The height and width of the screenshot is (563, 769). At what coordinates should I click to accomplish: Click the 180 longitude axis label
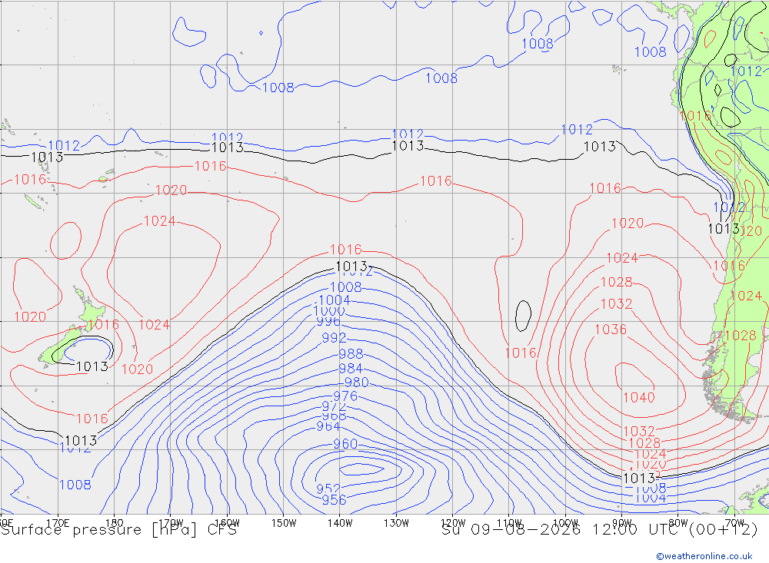tap(115, 523)
